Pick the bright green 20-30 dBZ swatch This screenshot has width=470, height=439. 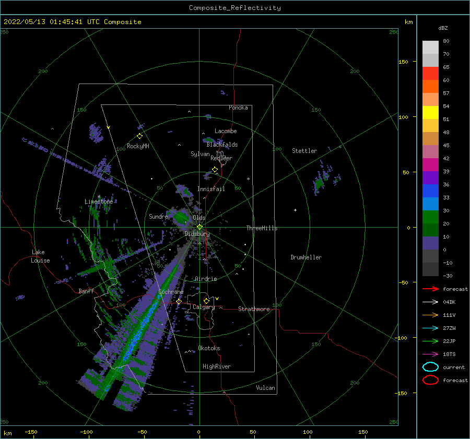pyautogui.click(x=430, y=217)
